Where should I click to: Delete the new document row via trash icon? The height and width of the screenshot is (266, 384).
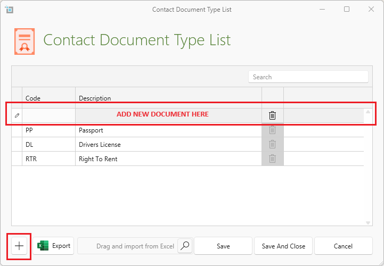click(272, 115)
